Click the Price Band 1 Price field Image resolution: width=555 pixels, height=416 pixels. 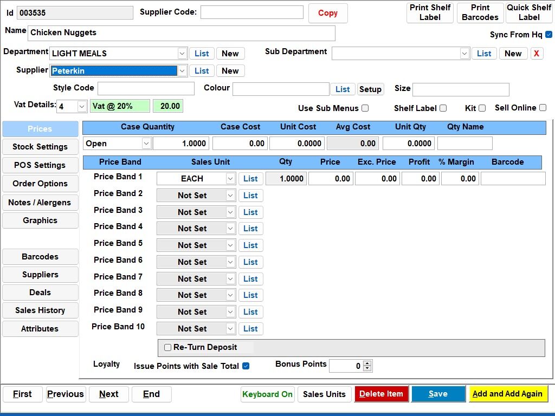pos(331,179)
